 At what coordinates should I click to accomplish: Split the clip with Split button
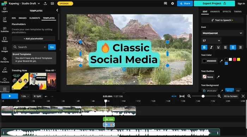pos(37,96)
